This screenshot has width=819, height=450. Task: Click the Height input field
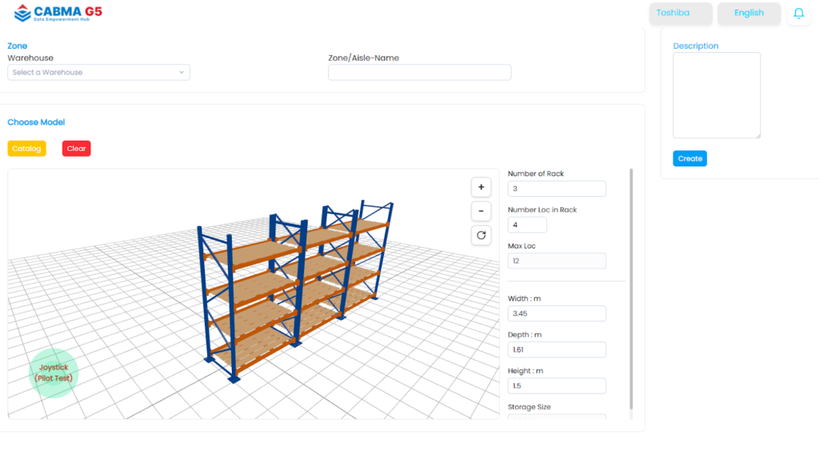[557, 386]
